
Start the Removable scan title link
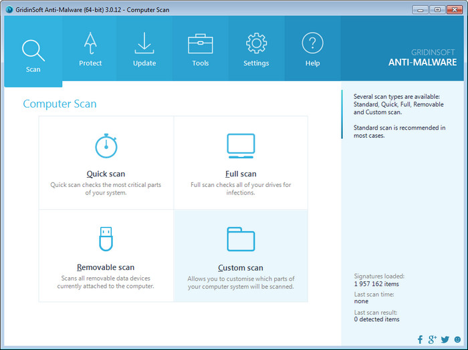tap(106, 267)
